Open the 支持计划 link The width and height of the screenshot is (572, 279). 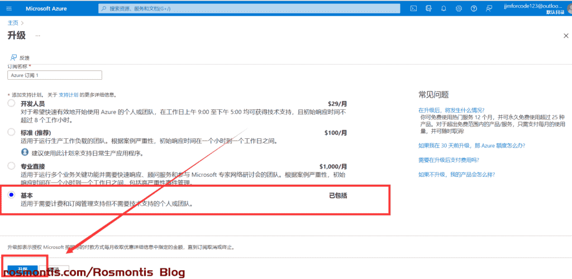coord(68,95)
